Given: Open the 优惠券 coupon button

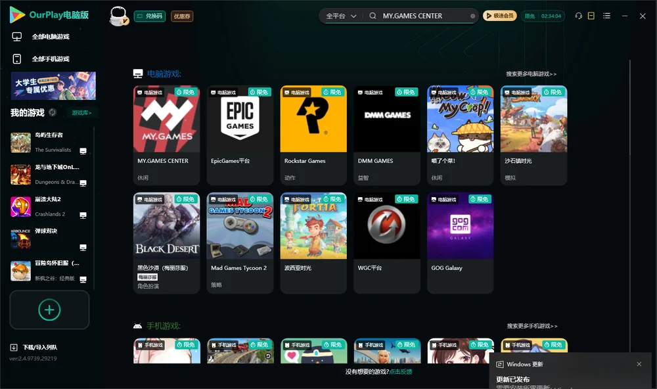Looking at the screenshot, I should click(182, 16).
